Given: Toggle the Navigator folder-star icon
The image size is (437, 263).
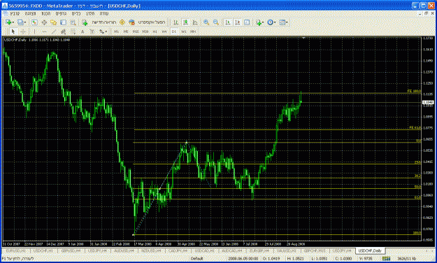Looking at the screenshot, I should [x=53, y=22].
